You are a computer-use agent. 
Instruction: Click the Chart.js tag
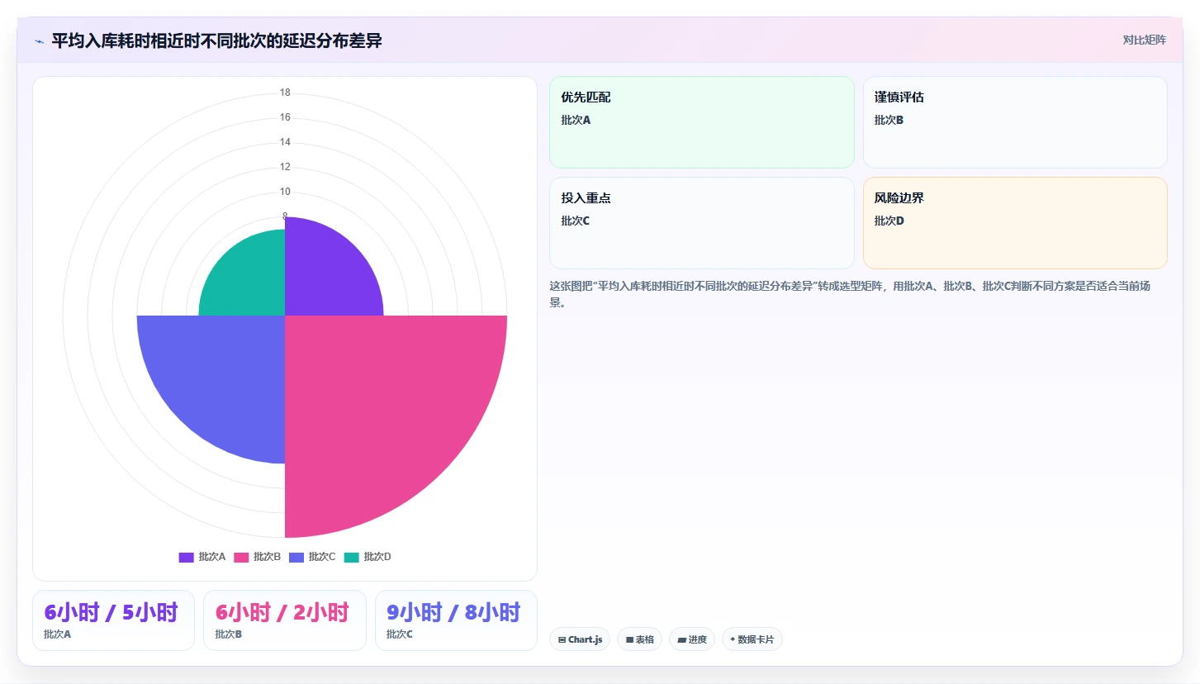tap(580, 639)
